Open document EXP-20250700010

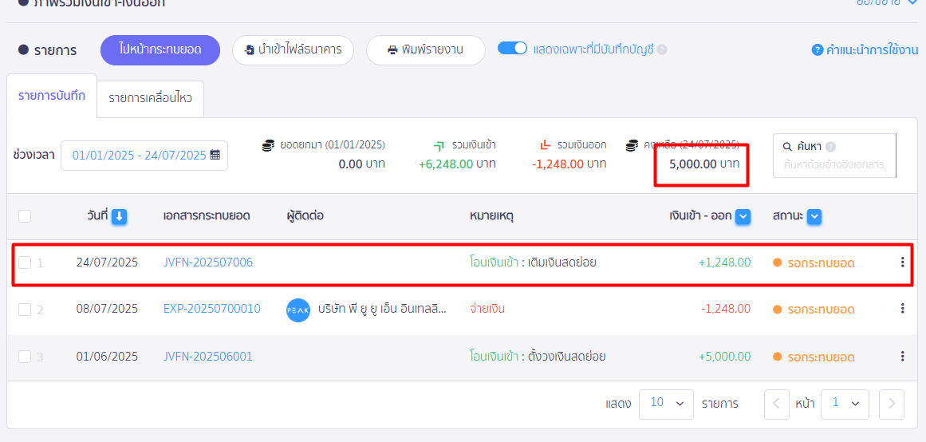click(x=212, y=309)
